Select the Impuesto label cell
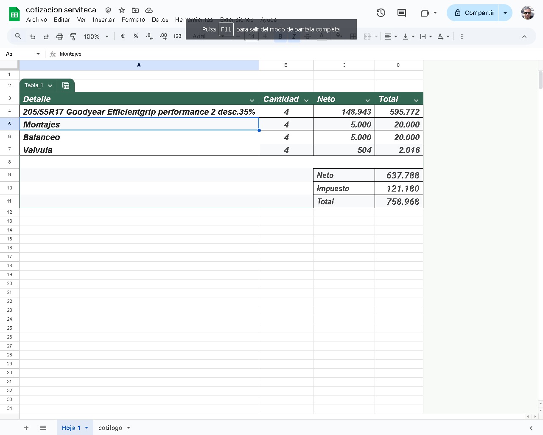 344,188
